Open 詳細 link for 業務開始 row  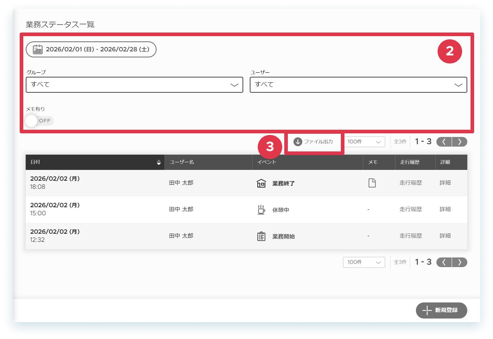point(445,236)
